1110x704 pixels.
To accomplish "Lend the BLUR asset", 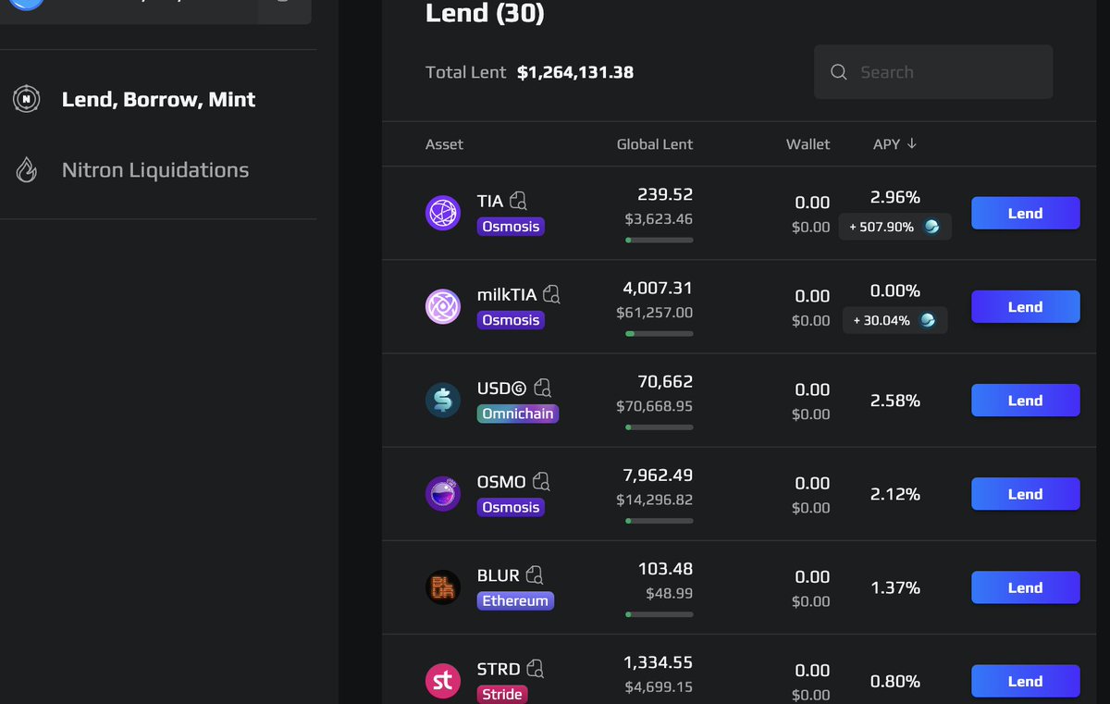I will 1025,587.
